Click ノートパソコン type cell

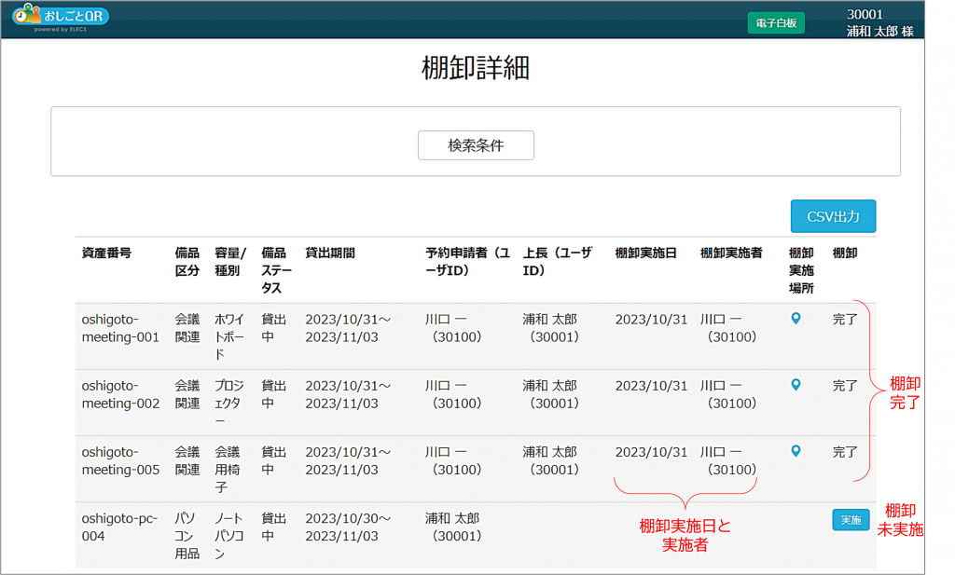229,536
